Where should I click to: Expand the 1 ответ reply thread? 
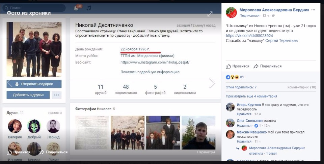coord(271,154)
